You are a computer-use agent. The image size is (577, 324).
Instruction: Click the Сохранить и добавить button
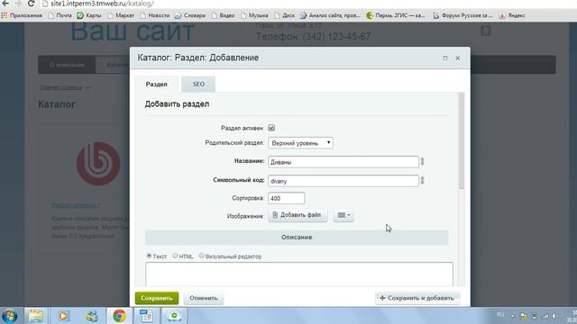pyautogui.click(x=417, y=298)
